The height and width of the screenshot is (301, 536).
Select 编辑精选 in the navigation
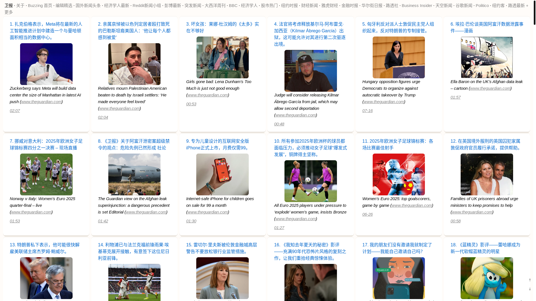pyautogui.click(x=64, y=6)
